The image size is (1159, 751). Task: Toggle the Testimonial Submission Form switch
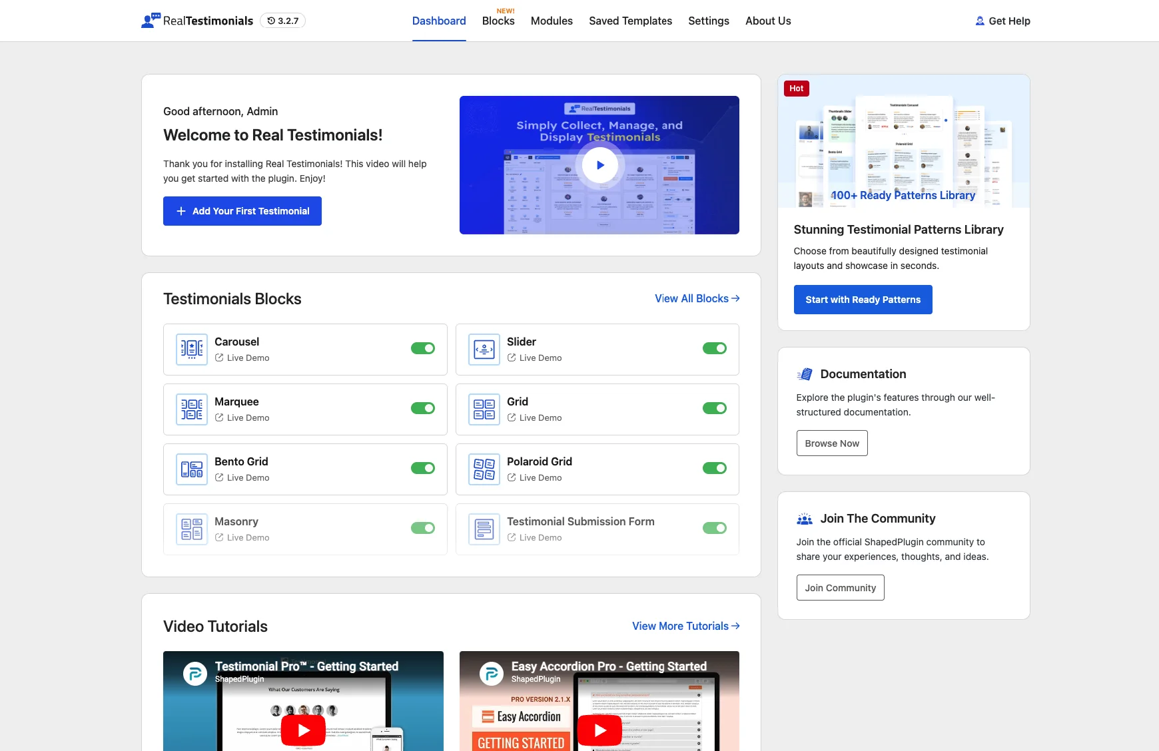[715, 528]
